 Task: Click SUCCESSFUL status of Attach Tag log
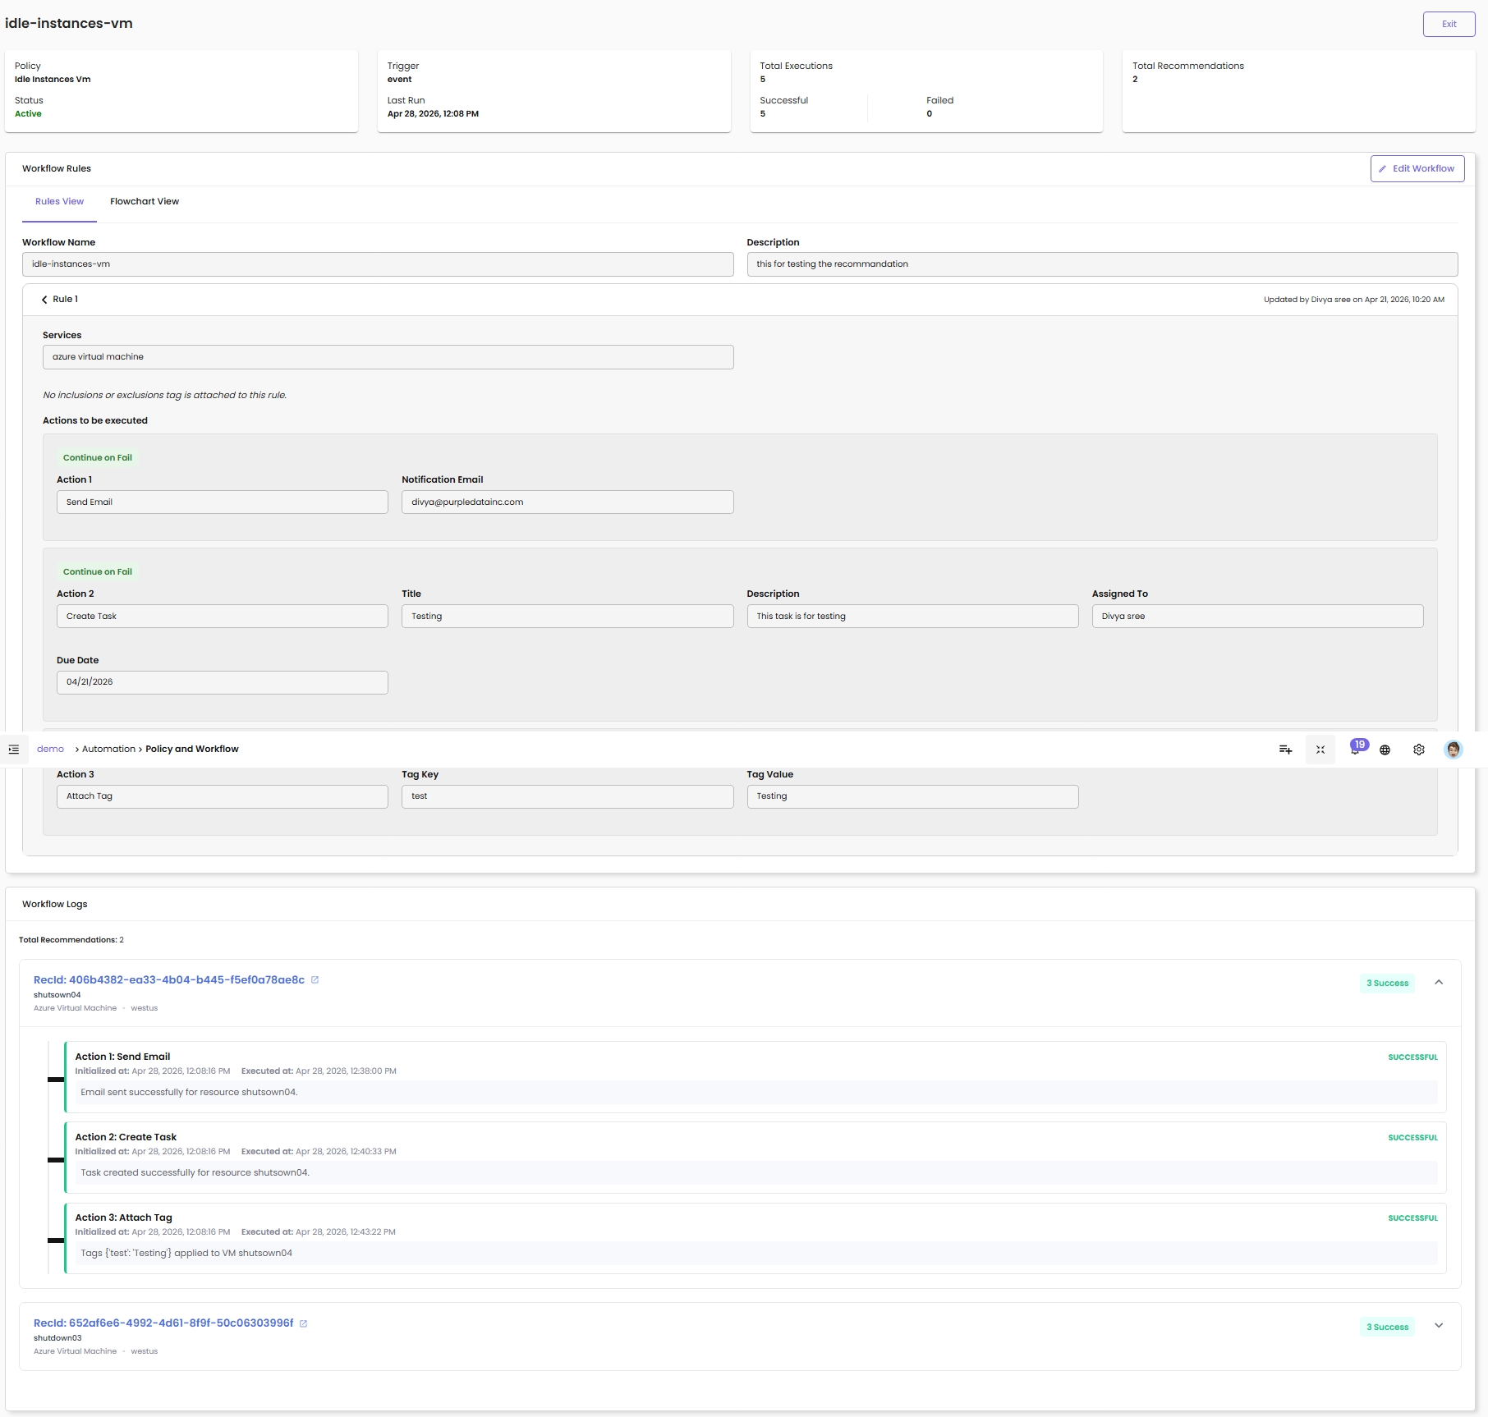(x=1412, y=1219)
